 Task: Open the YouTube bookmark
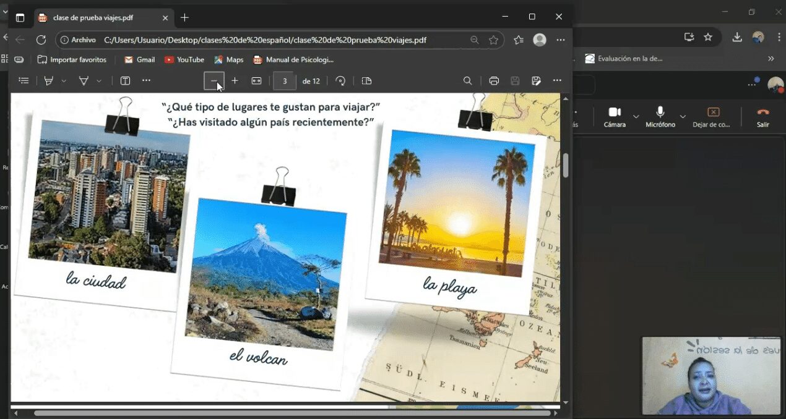tap(184, 60)
